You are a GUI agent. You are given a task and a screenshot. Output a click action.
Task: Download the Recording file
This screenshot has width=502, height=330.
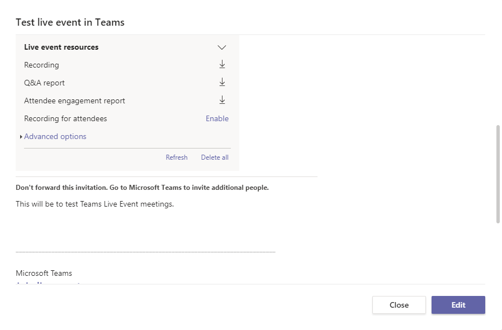(222, 65)
